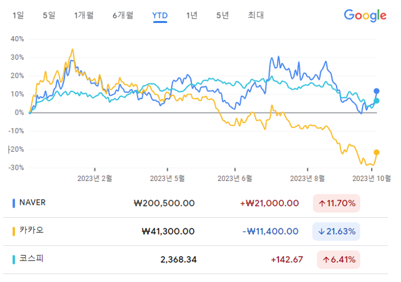The height and width of the screenshot is (282, 401).
Task: Select the 최대 range tab
Action: (256, 15)
